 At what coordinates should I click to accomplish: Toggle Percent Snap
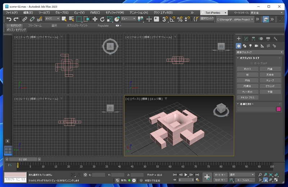180,19
